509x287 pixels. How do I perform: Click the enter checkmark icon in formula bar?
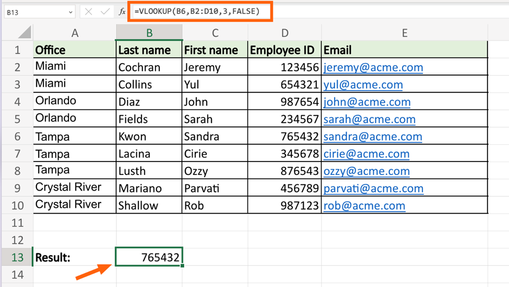coord(104,11)
